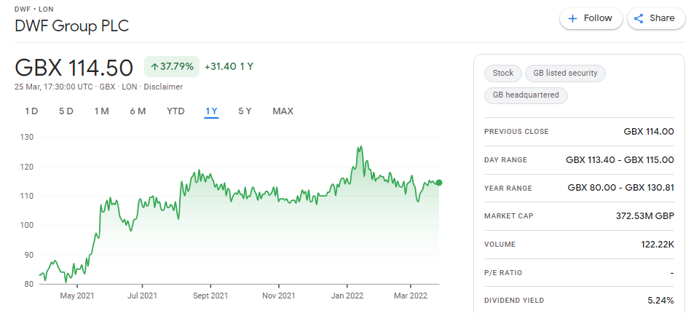Choose the YTD chart range
This screenshot has width=691, height=313.
click(x=175, y=111)
